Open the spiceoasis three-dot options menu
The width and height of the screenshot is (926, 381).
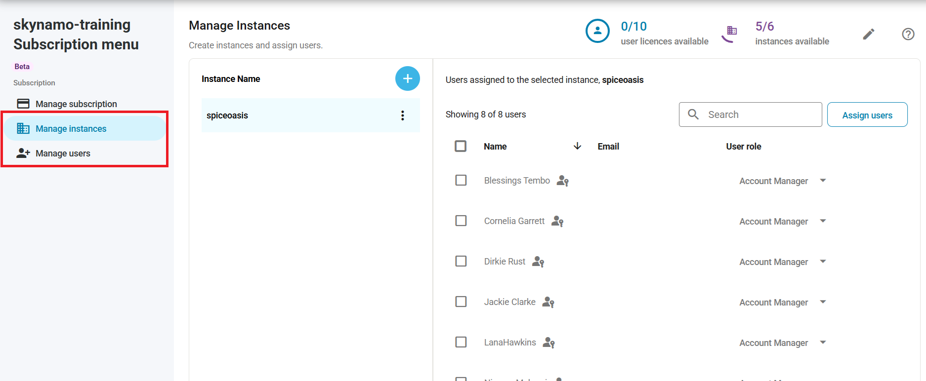(402, 115)
